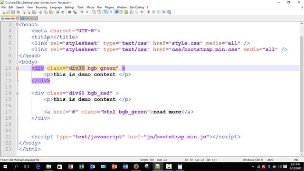Click 'Hyper Text Markup Language file' status text

pyautogui.click(x=20, y=160)
